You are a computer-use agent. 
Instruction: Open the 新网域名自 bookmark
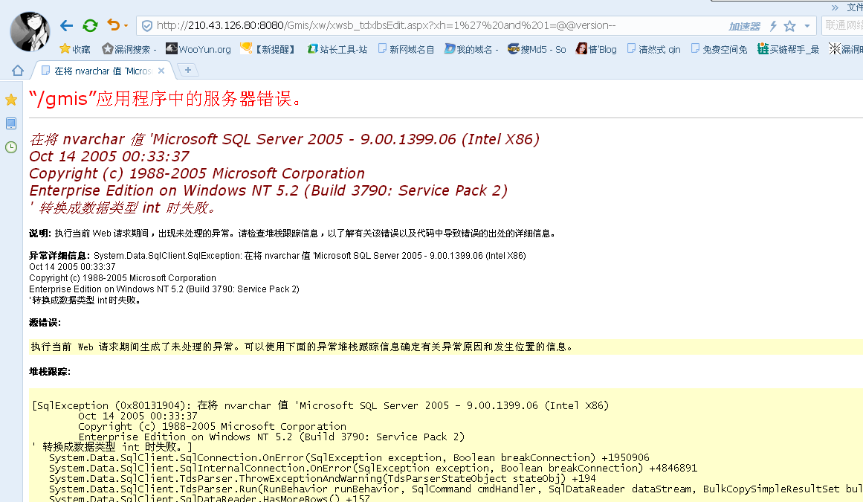click(x=406, y=49)
